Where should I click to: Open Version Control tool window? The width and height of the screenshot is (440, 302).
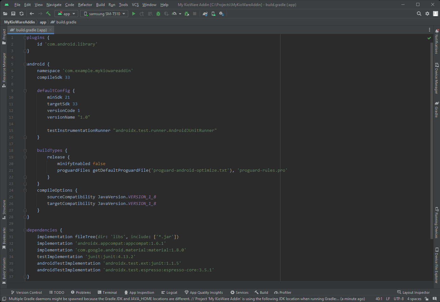(x=26, y=293)
